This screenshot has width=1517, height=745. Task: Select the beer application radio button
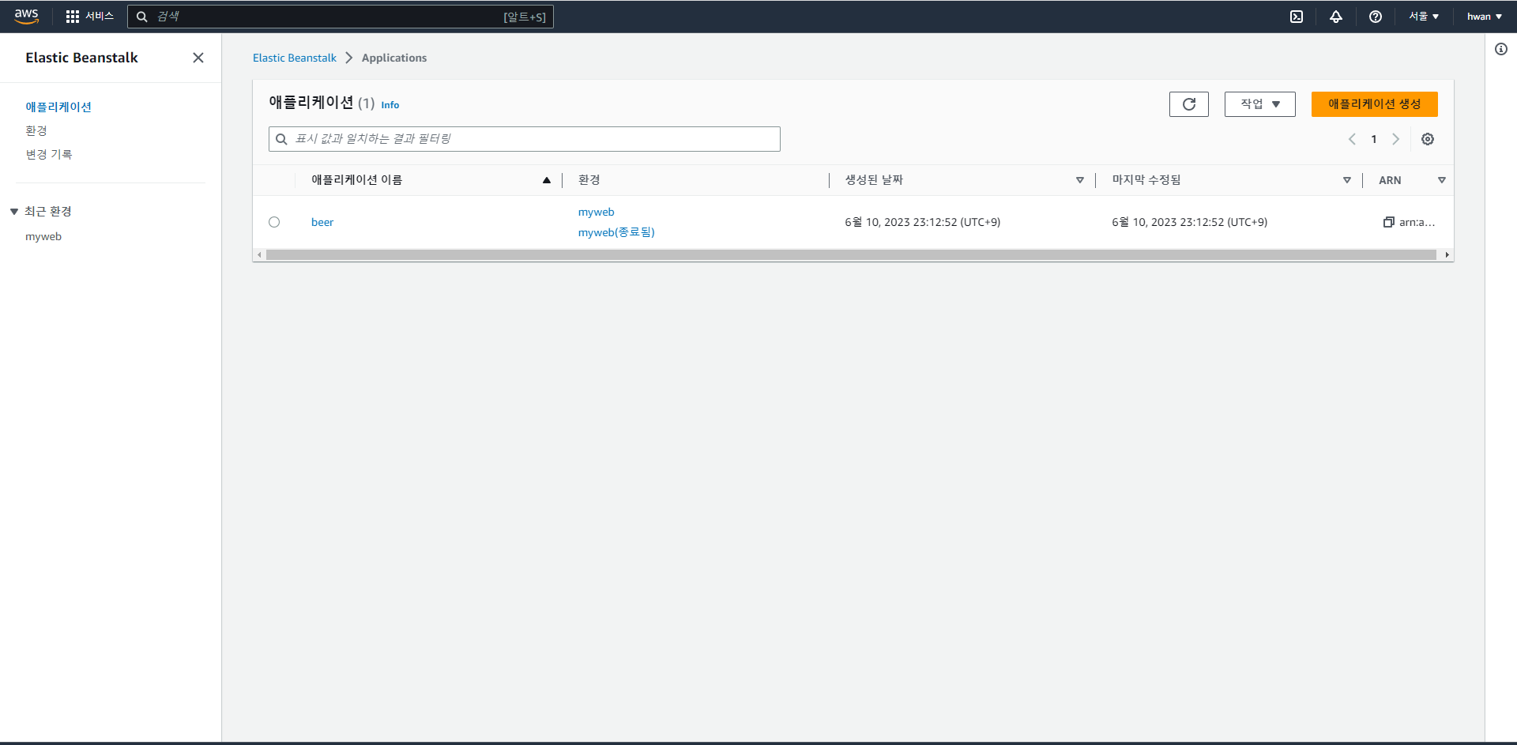[x=274, y=222]
